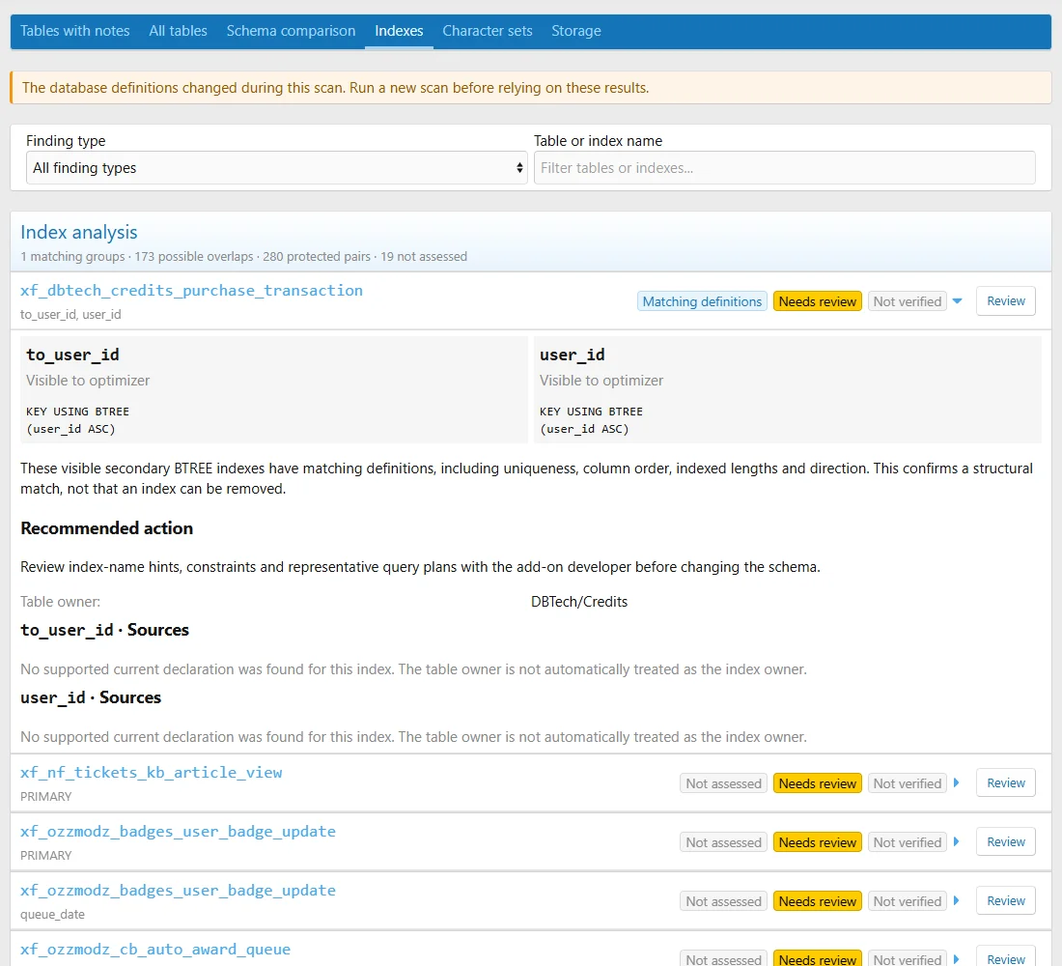
Task: Open the xf_nf_tickets_kb_article_view table link
Action: pyautogui.click(x=151, y=773)
